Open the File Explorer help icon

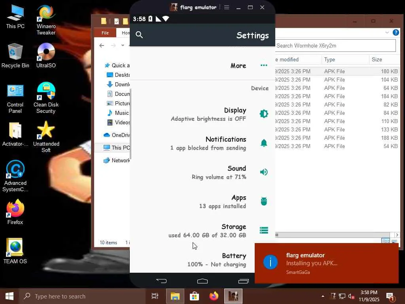coord(396,32)
